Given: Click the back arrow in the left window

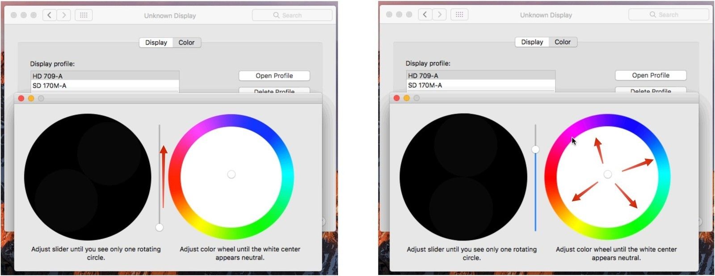Looking at the screenshot, I should (x=50, y=15).
